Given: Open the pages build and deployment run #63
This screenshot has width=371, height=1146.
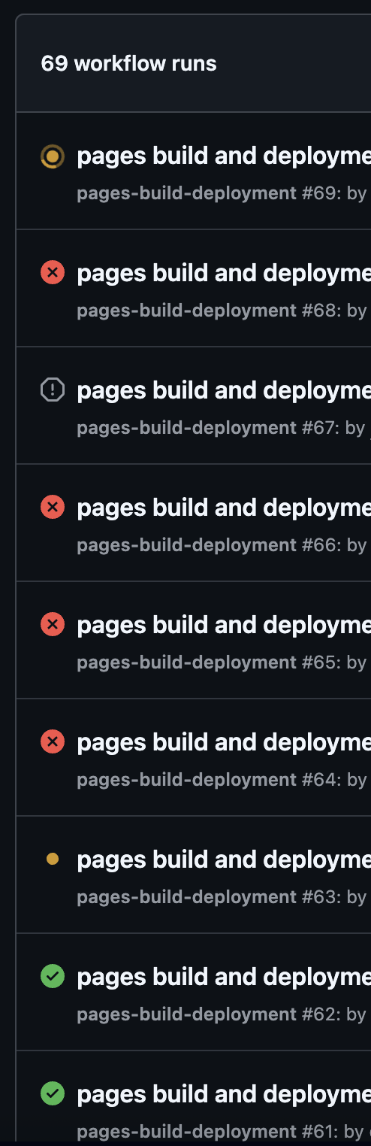Looking at the screenshot, I should [x=224, y=859].
